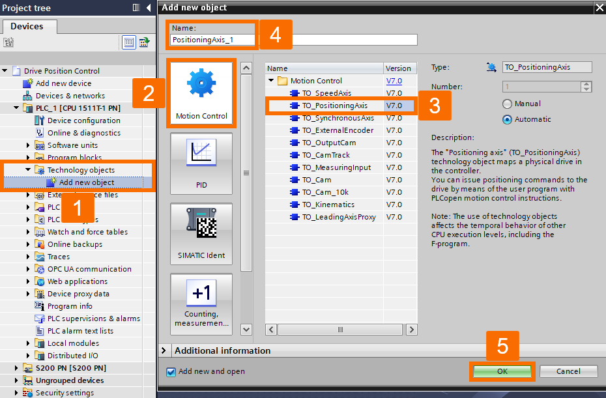
Task: Open Online & diagnostics for PLC_1
Action: tap(85, 132)
